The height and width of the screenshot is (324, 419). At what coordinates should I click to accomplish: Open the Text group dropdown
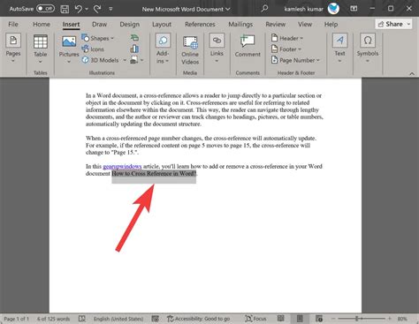(x=339, y=49)
